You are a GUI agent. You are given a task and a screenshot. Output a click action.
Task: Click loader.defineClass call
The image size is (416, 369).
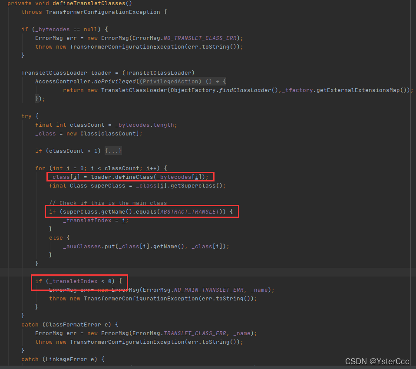point(122,177)
